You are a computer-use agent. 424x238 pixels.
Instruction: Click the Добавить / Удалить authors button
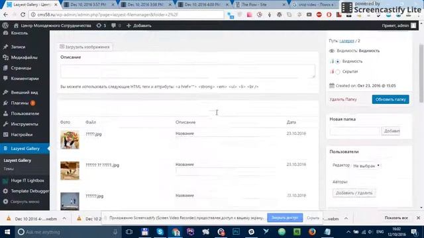coord(354,193)
